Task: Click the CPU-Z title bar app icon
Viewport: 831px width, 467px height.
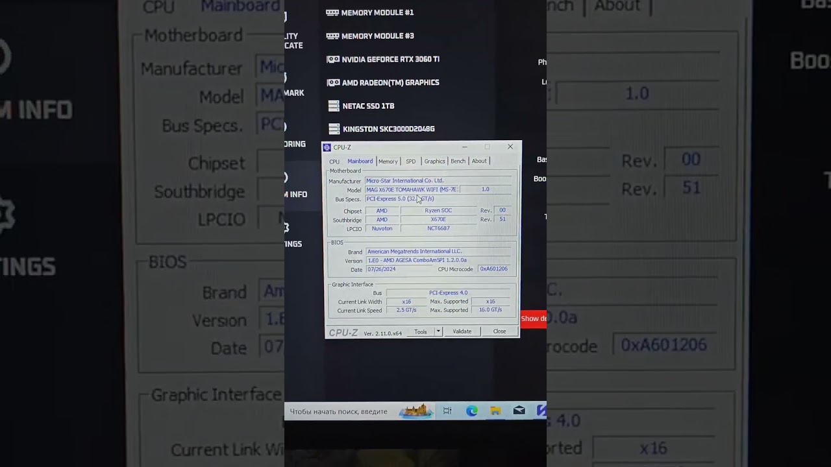Action: [x=327, y=147]
